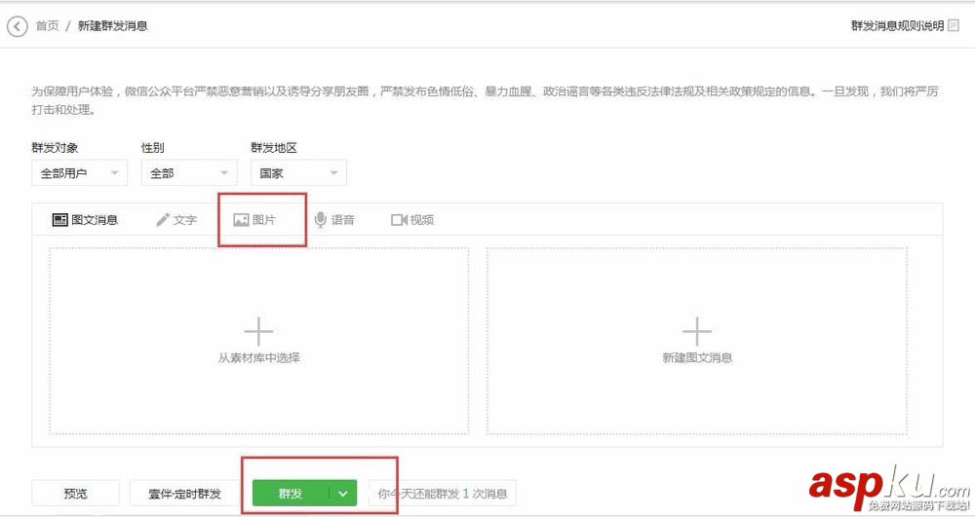Switch to the 图文消息 tab
This screenshot has height=517, width=975.
(85, 220)
